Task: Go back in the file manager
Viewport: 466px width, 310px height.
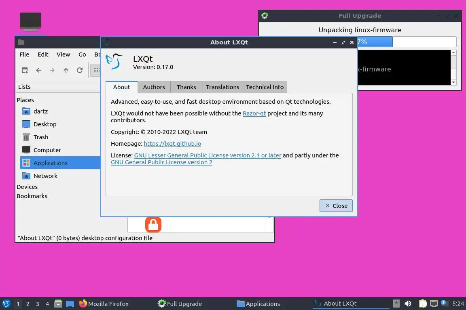Action: 38,70
